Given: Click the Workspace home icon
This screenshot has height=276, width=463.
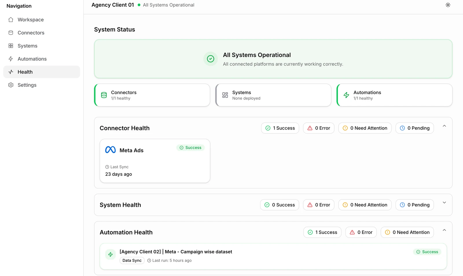Looking at the screenshot, I should tap(11, 20).
